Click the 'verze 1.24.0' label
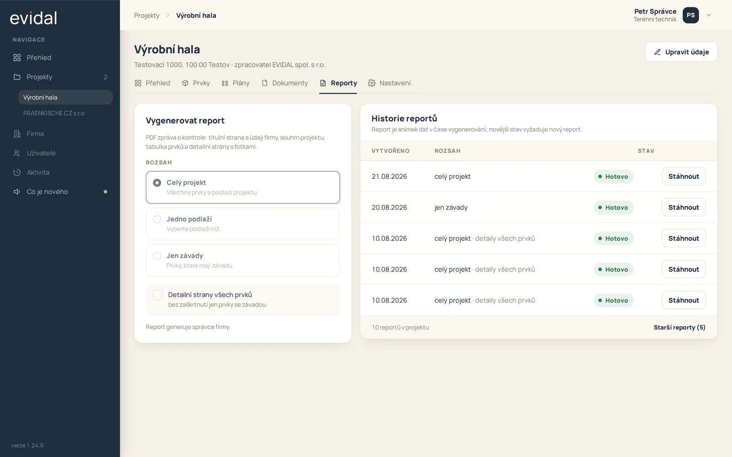Viewport: 732px width, 457px height. 27,446
